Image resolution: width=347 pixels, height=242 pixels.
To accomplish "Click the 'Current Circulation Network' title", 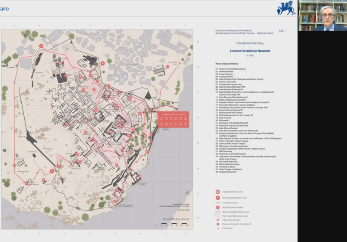I will (x=250, y=51).
